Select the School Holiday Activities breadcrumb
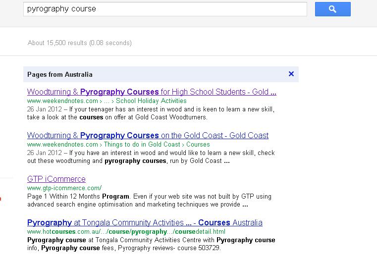Image resolution: width=377 pixels, height=262 pixels. [x=151, y=101]
